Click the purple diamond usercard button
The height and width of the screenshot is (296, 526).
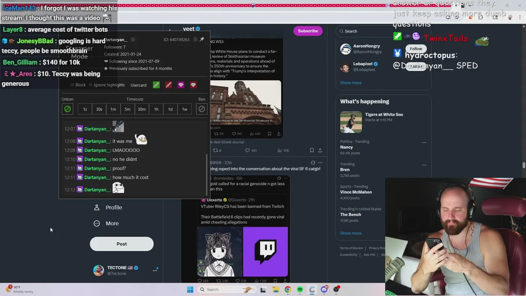click(181, 85)
